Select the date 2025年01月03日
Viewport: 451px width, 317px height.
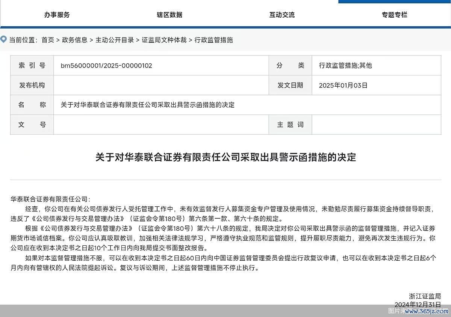[x=343, y=85]
